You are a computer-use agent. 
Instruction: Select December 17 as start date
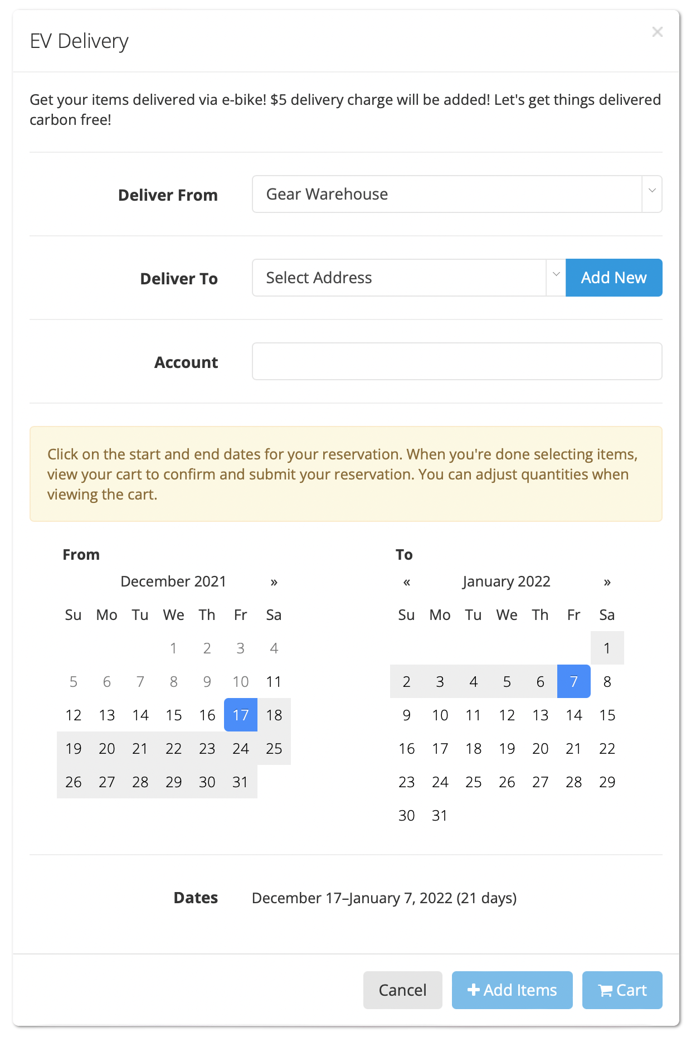pyautogui.click(x=241, y=715)
